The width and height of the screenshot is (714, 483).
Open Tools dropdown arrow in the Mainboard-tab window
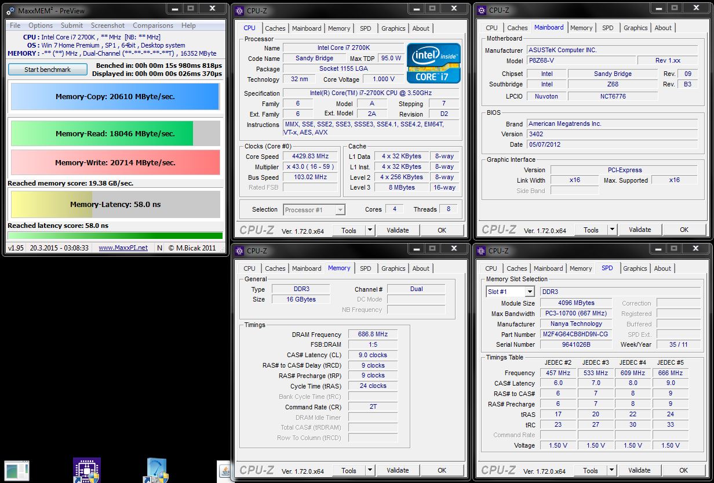[613, 230]
